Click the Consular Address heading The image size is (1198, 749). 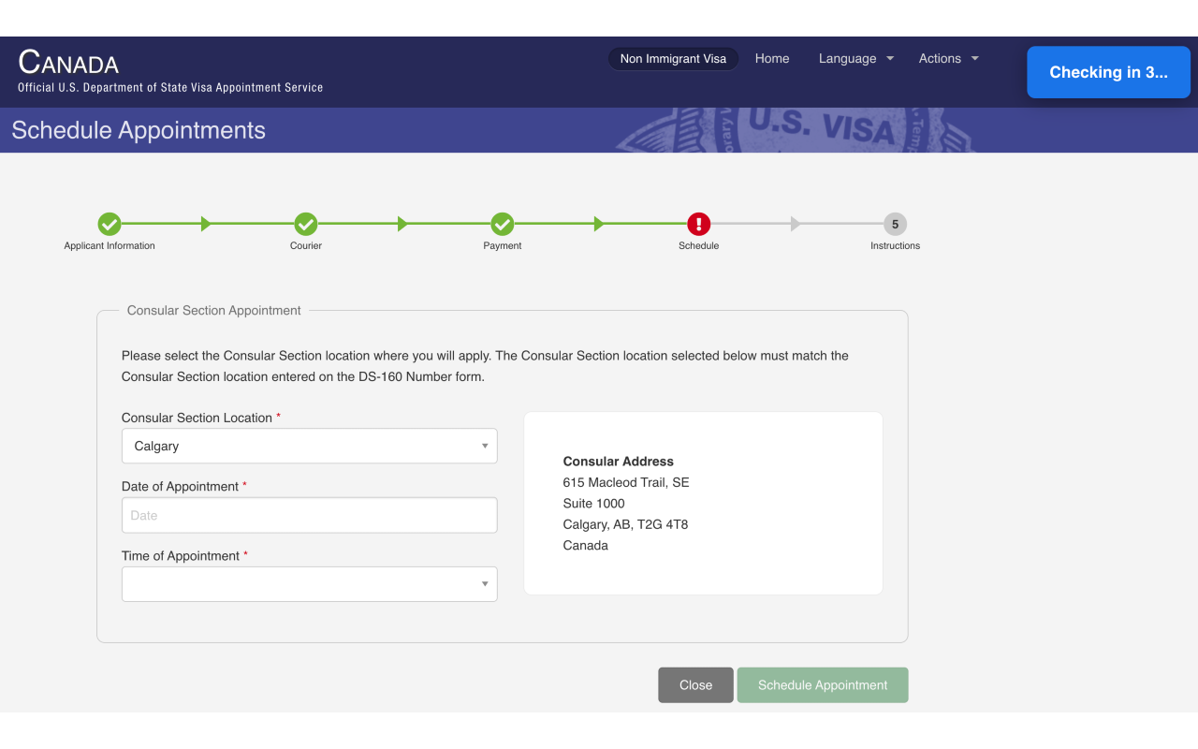[619, 462]
